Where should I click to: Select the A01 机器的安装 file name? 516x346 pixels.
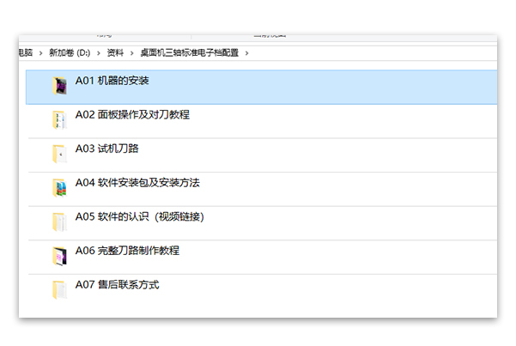click(x=112, y=81)
